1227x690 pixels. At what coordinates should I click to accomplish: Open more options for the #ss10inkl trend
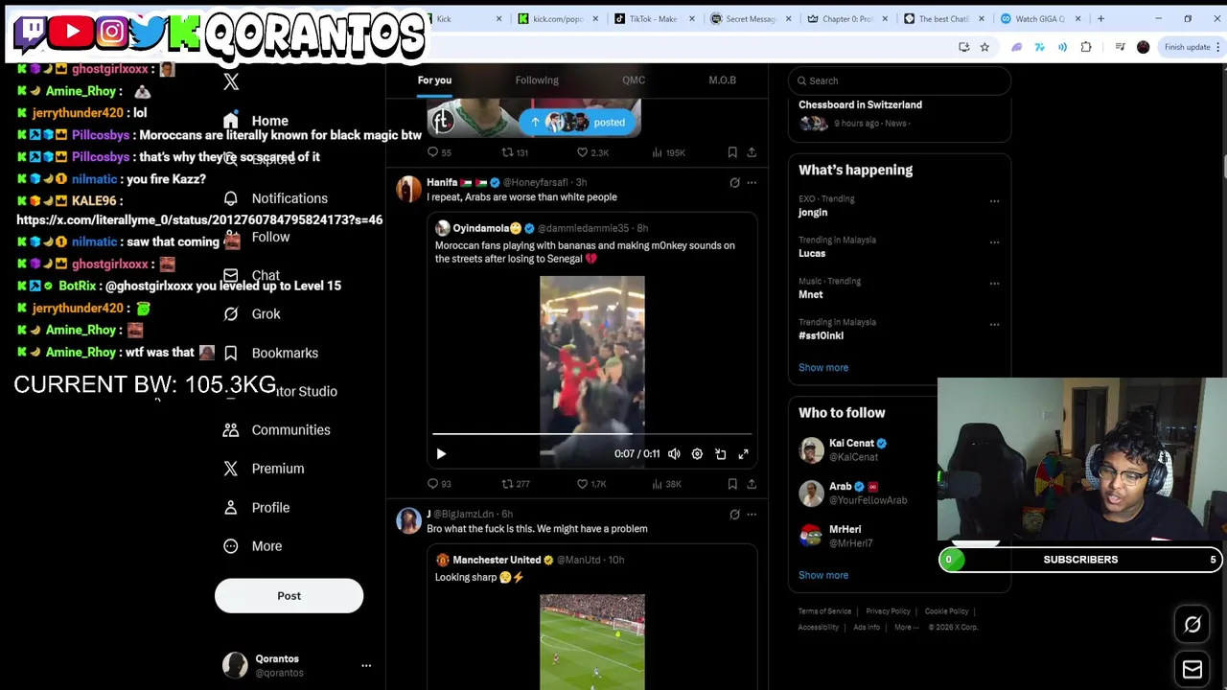pos(994,325)
